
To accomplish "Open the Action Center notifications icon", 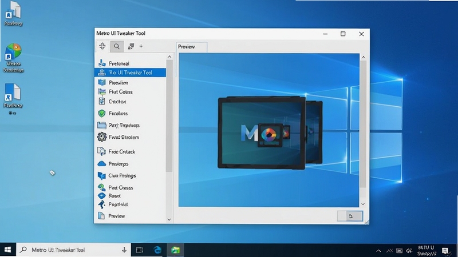I will [x=445, y=251].
